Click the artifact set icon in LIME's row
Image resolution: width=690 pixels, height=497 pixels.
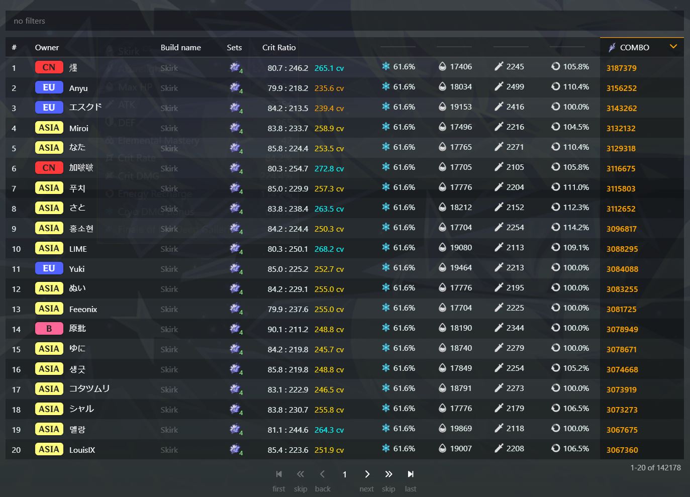tap(235, 248)
